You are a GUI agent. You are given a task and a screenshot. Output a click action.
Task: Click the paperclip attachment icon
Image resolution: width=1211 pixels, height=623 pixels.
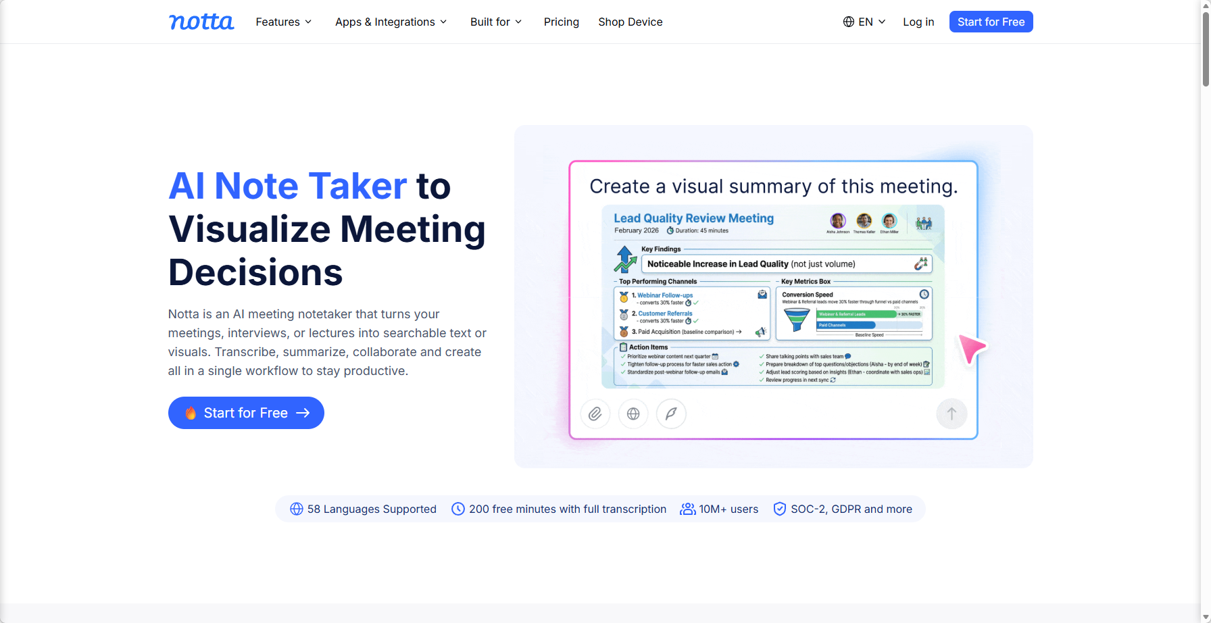click(x=595, y=414)
